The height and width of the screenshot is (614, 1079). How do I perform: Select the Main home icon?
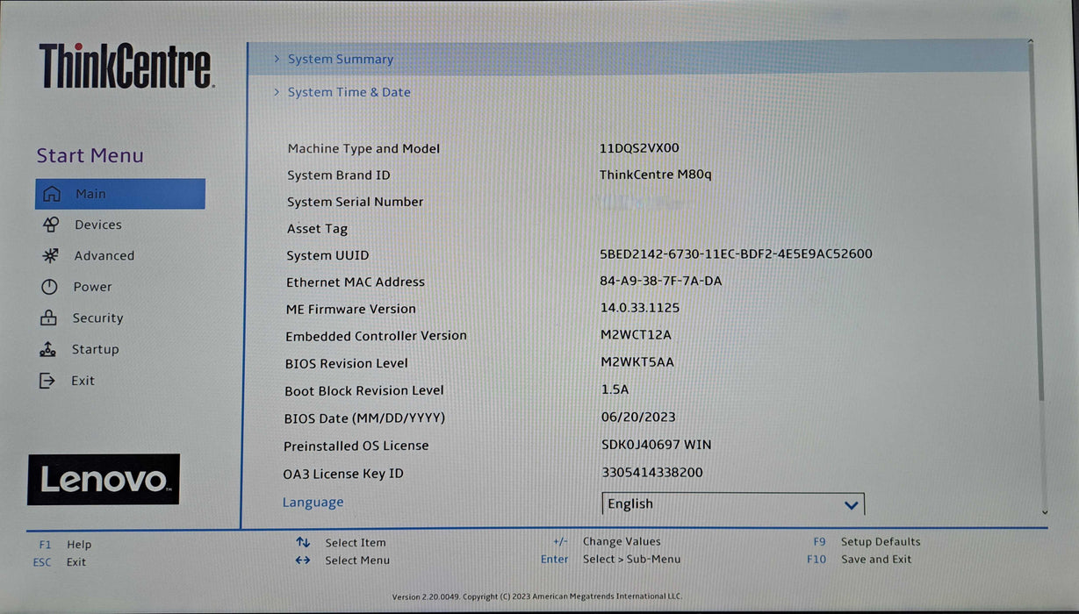(52, 194)
